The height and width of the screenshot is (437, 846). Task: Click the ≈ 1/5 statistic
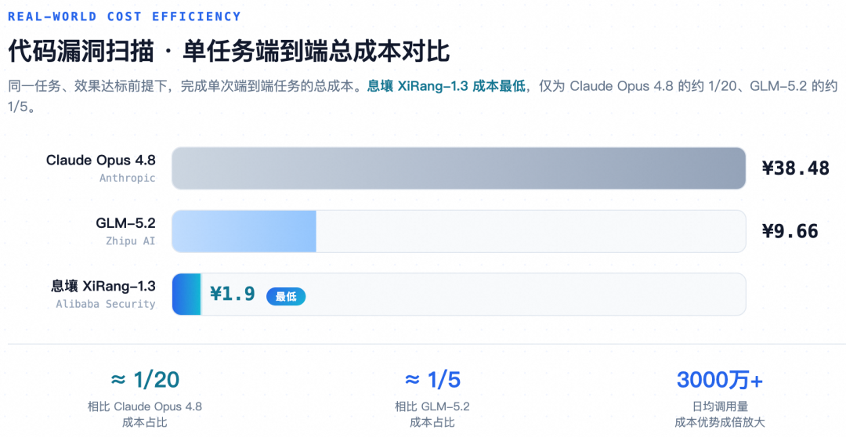pyautogui.click(x=432, y=380)
